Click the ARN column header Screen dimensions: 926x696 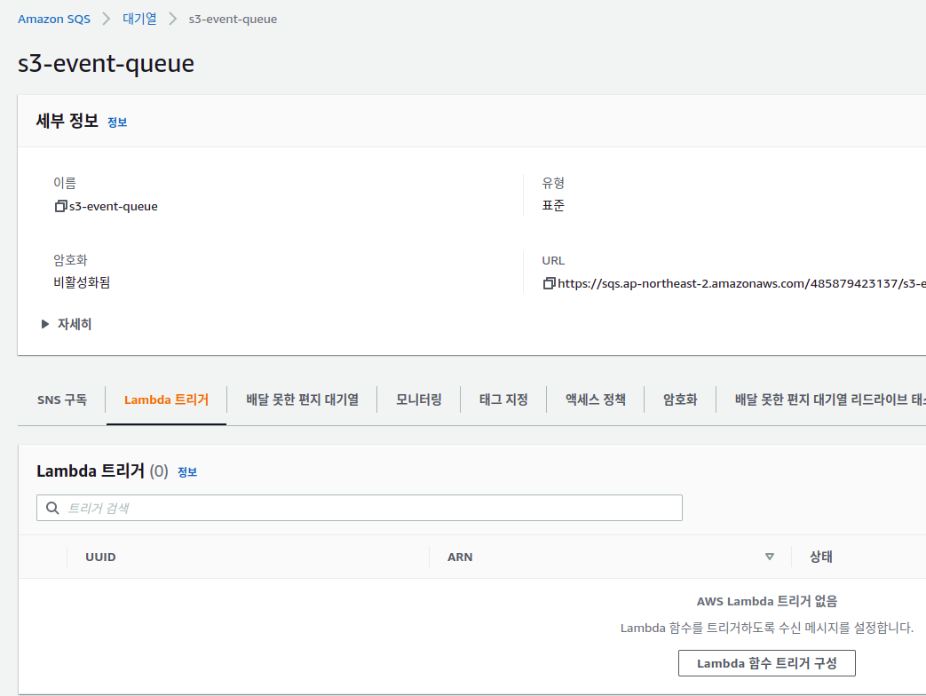[460, 557]
